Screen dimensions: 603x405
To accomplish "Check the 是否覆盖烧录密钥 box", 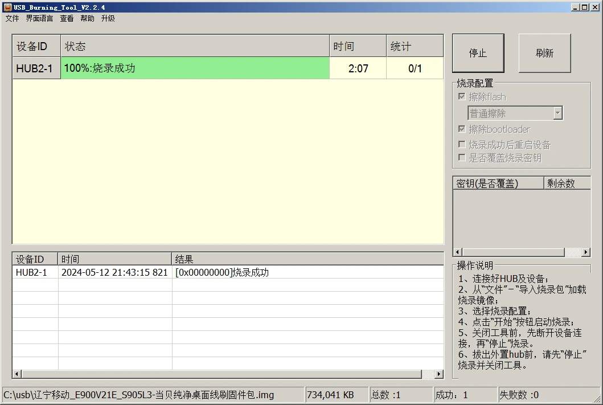I will (462, 158).
